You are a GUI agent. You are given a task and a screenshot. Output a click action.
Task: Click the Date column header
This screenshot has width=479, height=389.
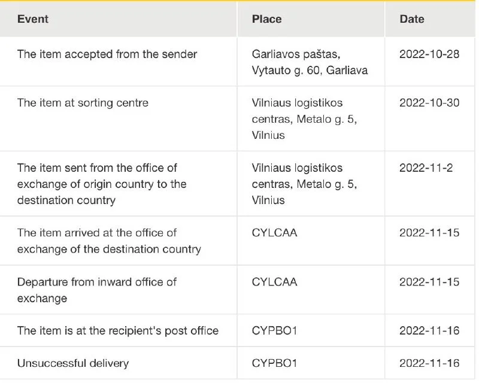[412, 19]
